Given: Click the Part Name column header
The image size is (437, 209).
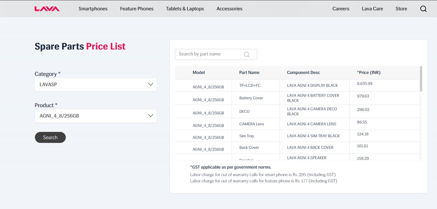Looking at the screenshot, I should (x=249, y=72).
